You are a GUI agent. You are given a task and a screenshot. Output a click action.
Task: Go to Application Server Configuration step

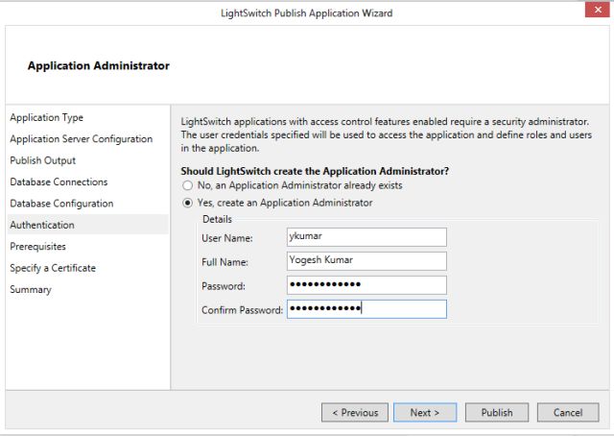coord(81,139)
